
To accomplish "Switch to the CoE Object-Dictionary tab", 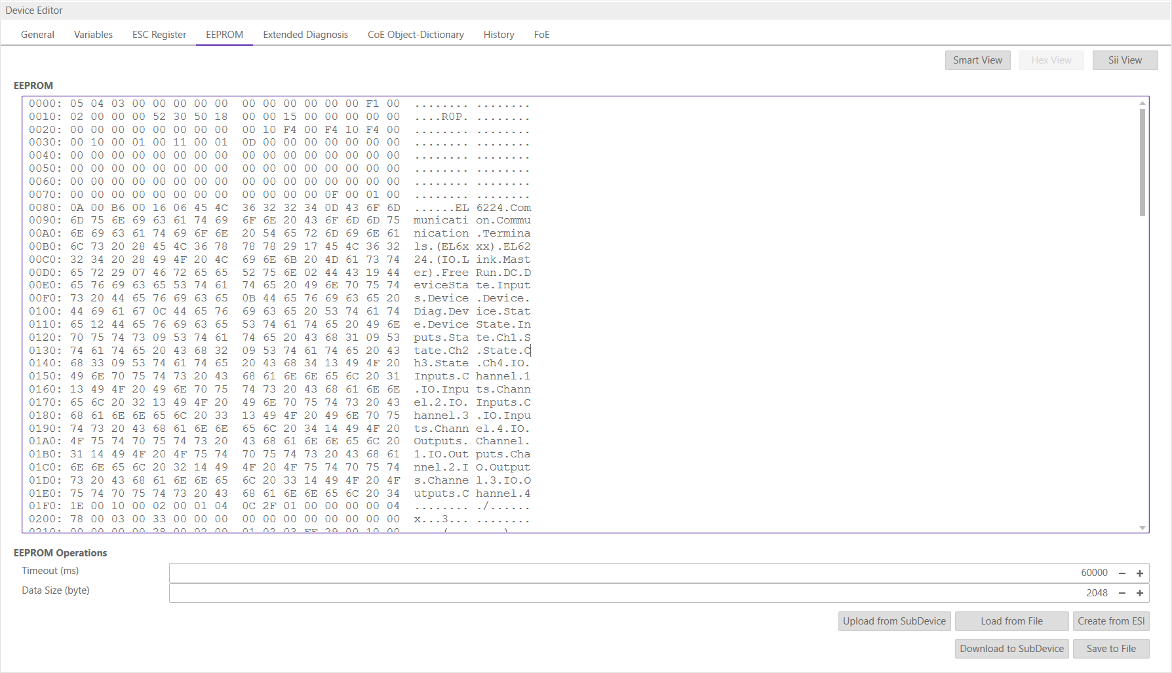I will (x=416, y=34).
